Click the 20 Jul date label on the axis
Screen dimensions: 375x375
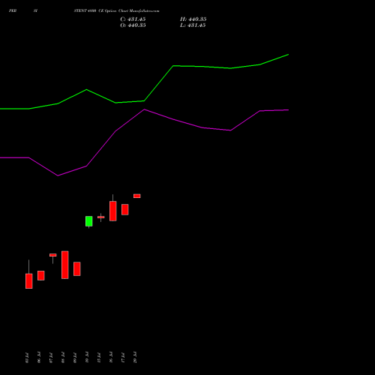coord(135,358)
